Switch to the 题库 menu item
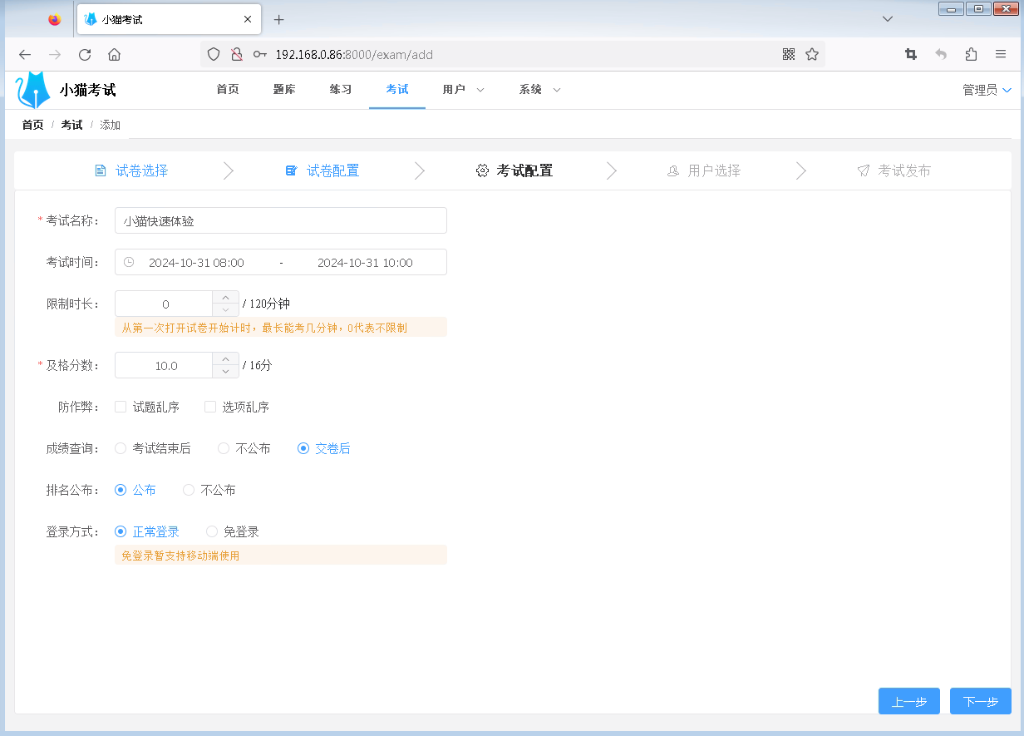The image size is (1024, 736). point(283,89)
